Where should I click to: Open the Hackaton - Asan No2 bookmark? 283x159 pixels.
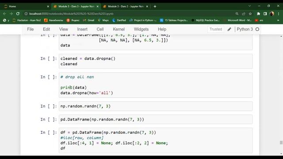tap(27, 20)
